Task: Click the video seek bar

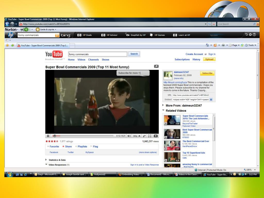Action: [x=83, y=136]
